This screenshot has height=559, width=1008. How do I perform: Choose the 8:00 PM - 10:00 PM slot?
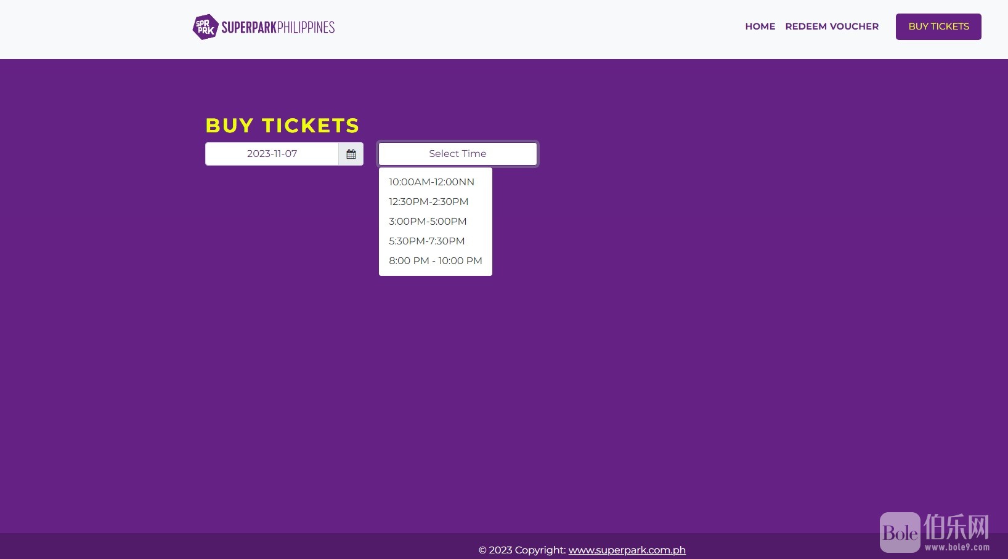(x=435, y=261)
